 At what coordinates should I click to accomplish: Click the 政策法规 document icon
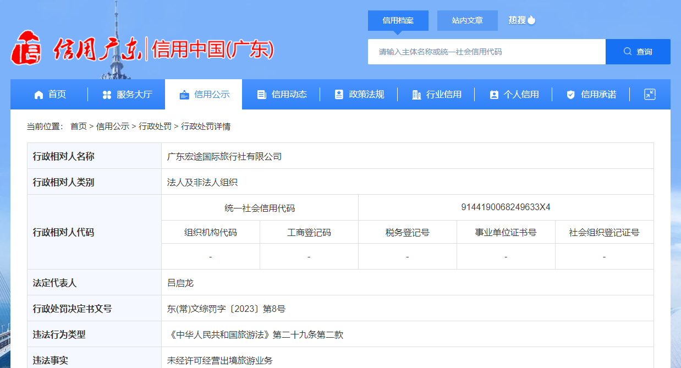(x=339, y=95)
